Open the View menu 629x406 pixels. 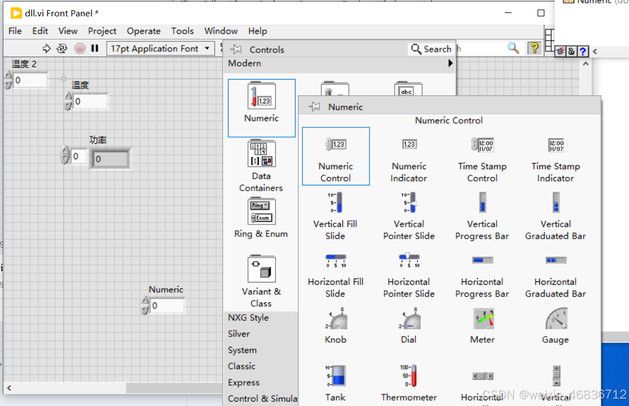67,31
